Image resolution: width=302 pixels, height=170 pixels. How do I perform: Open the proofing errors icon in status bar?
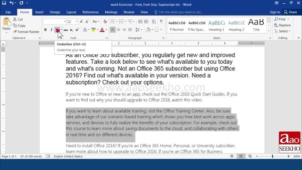click(x=48, y=156)
